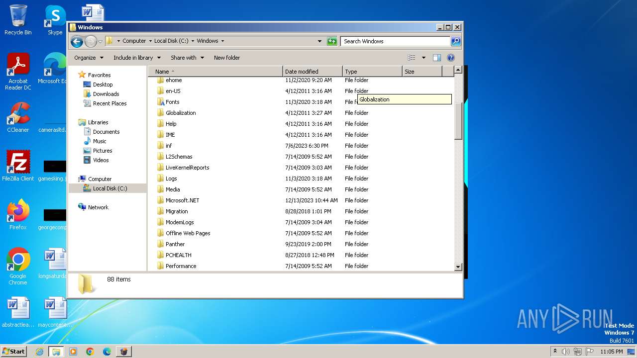Click Computer in the address breadcrumb
The height and width of the screenshot is (358, 637).
[x=134, y=41]
